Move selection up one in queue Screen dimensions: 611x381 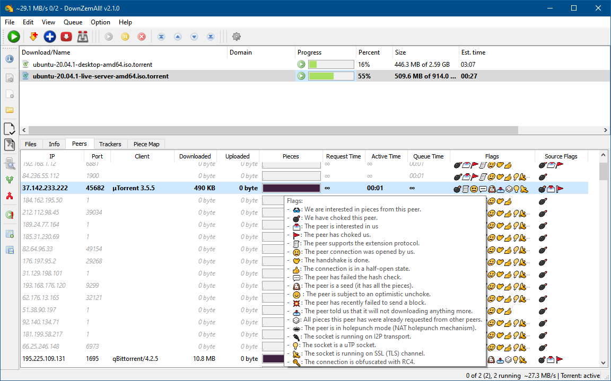(x=178, y=37)
